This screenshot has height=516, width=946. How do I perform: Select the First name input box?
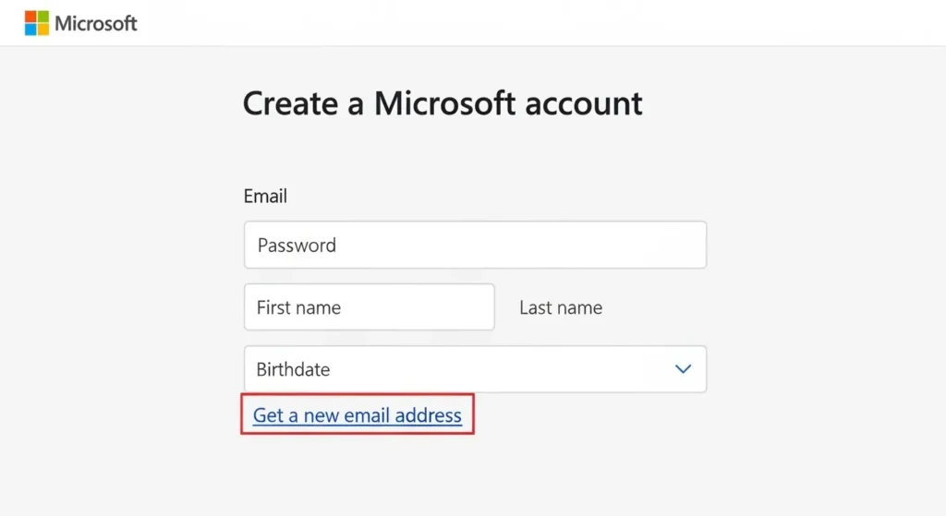[x=369, y=307]
